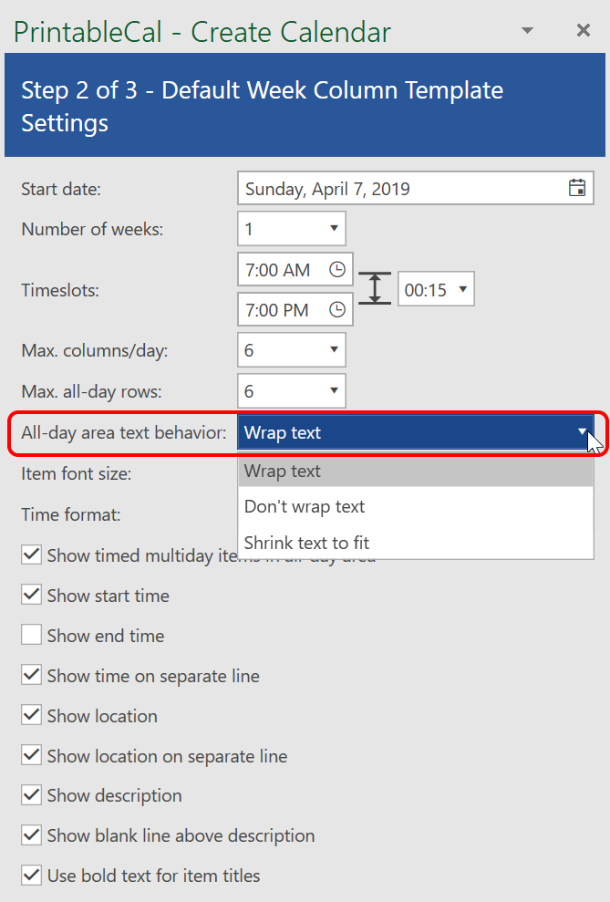Image resolution: width=610 pixels, height=902 pixels.
Task: Collapse the All-day area text behavior dropdown
Action: pyautogui.click(x=582, y=432)
